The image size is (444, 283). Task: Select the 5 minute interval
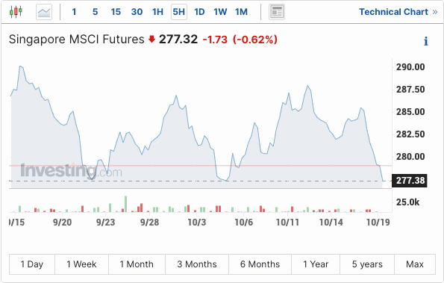[96, 12]
